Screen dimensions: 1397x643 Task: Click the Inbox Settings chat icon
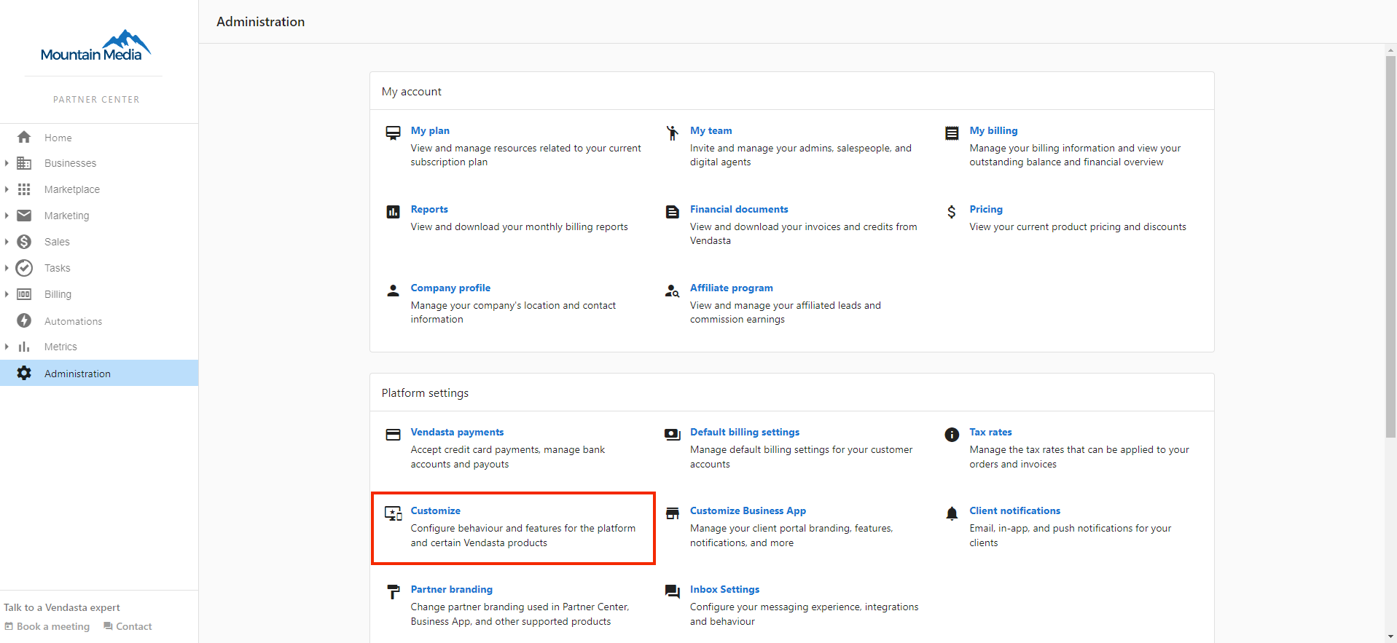point(672,592)
